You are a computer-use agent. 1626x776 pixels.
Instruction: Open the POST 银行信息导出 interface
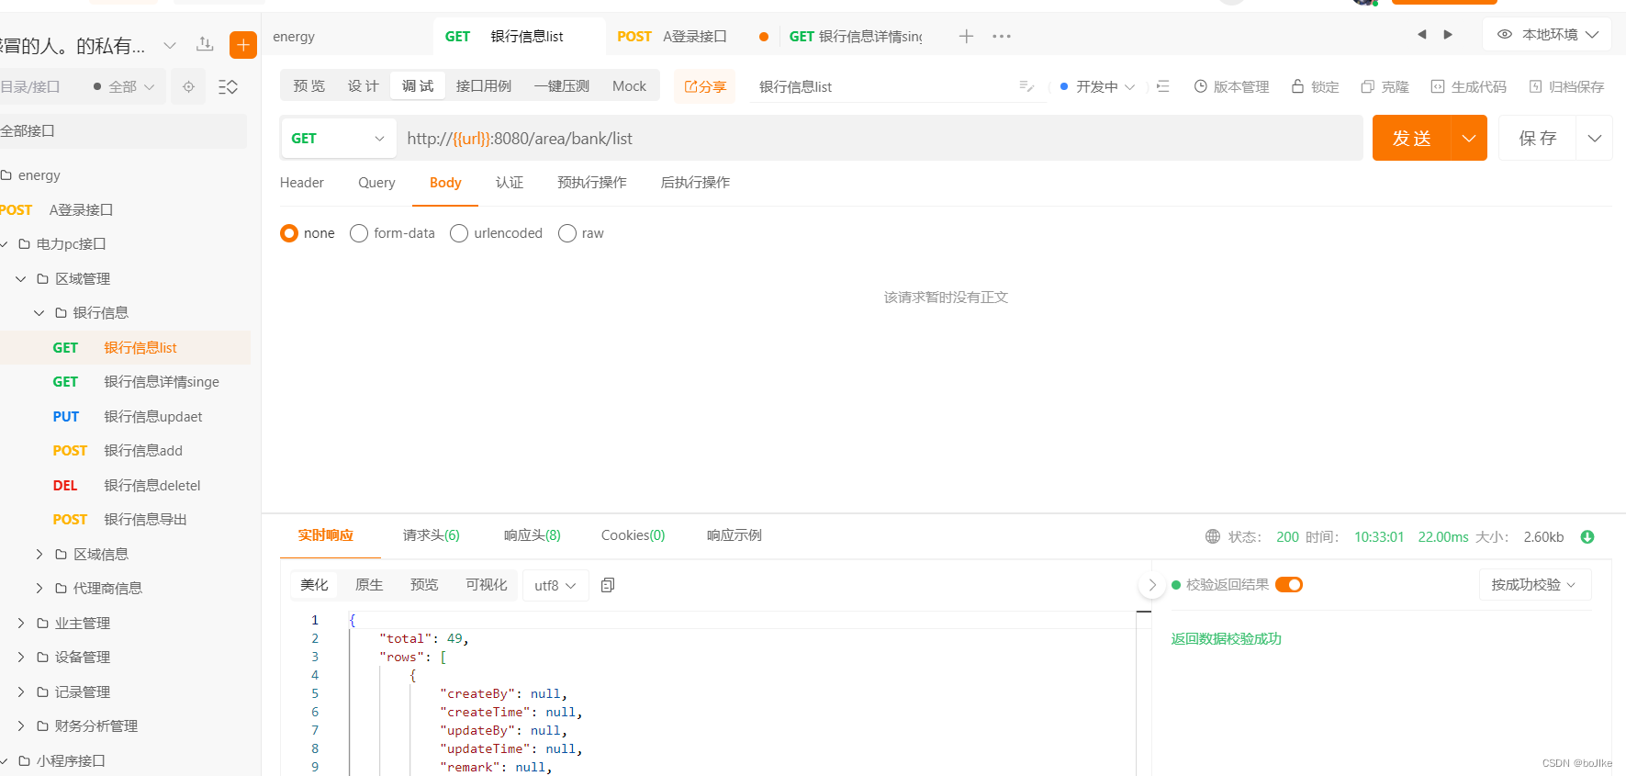point(125,520)
